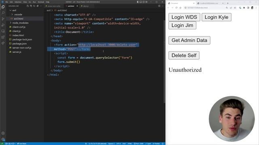
Task: Collapse the evil folder in Explorer
Action: [x=25, y=10]
